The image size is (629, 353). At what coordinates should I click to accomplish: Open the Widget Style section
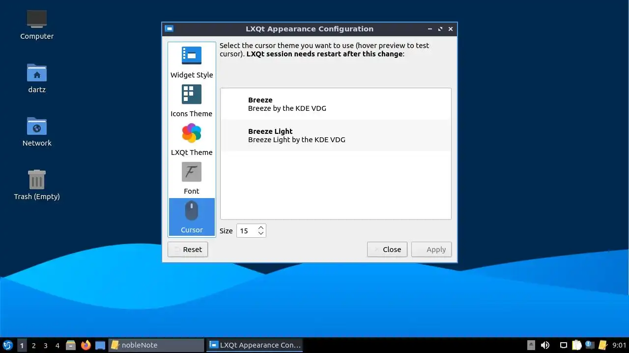(192, 62)
